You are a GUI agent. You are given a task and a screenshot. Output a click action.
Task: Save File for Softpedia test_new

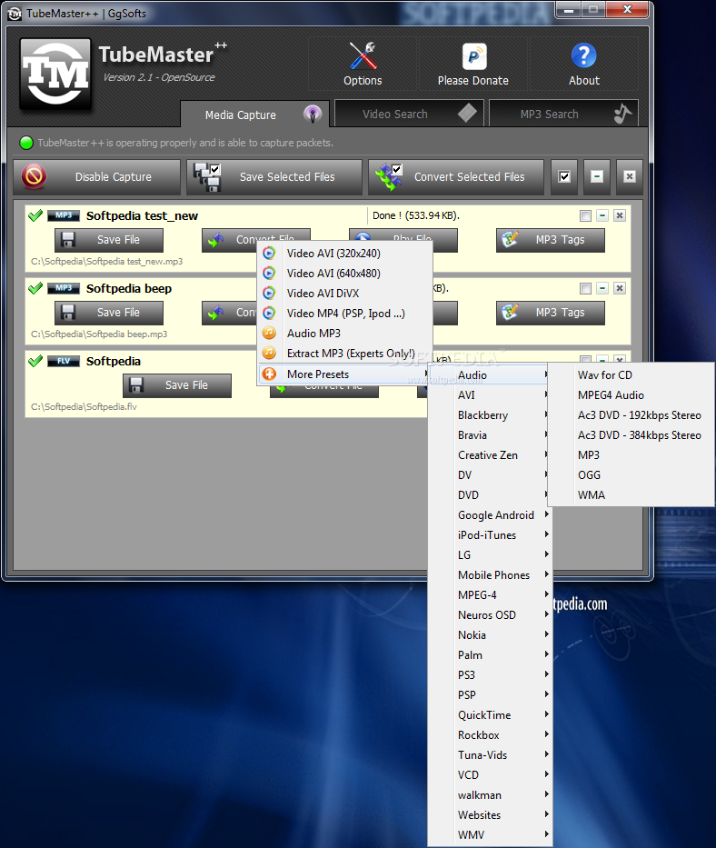coord(109,240)
